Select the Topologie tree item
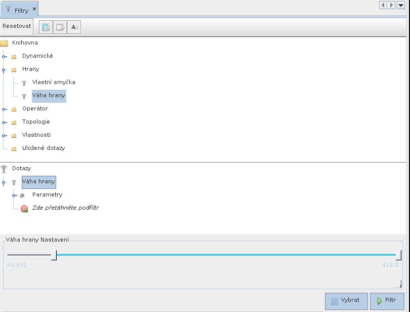Viewport: 410px width, 312px height. click(x=36, y=122)
